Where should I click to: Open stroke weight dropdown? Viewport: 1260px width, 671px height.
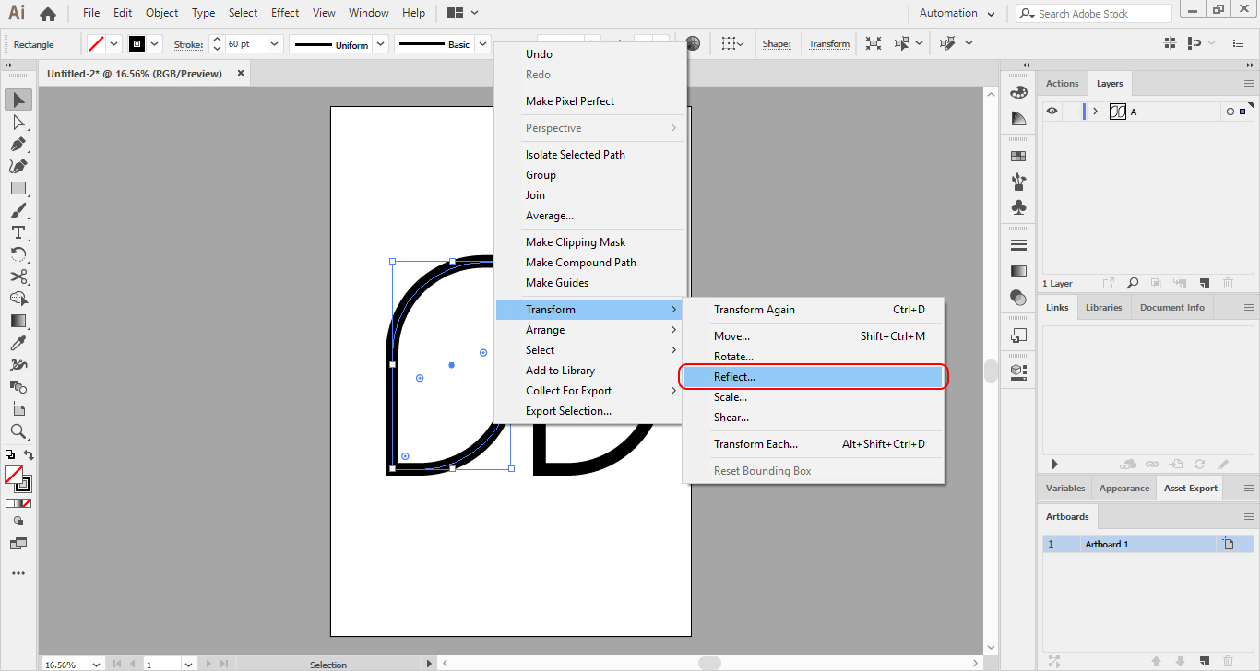(275, 44)
